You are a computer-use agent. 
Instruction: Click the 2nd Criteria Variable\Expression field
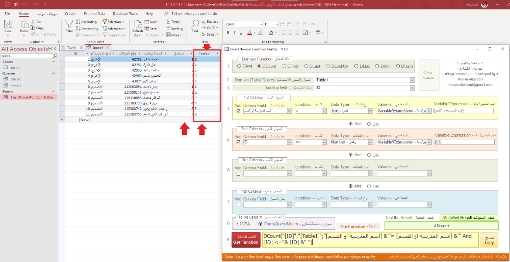coord(464,142)
